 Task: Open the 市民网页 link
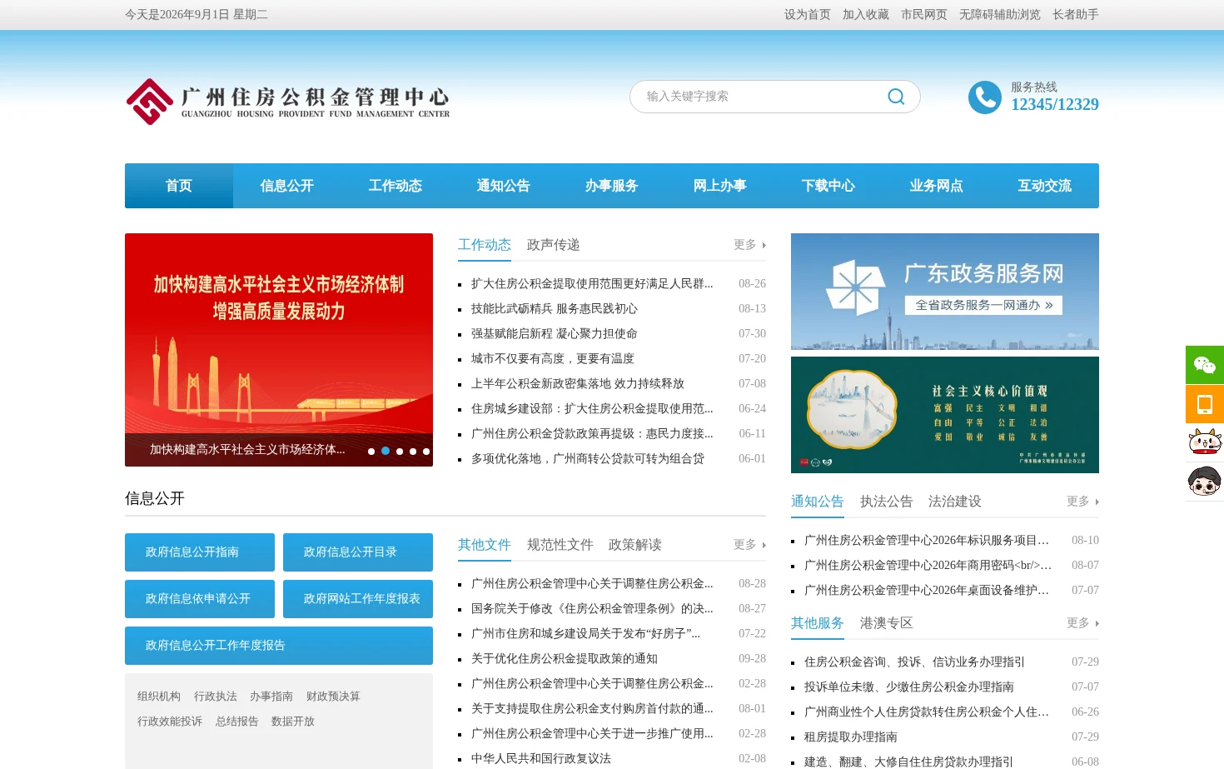924,15
